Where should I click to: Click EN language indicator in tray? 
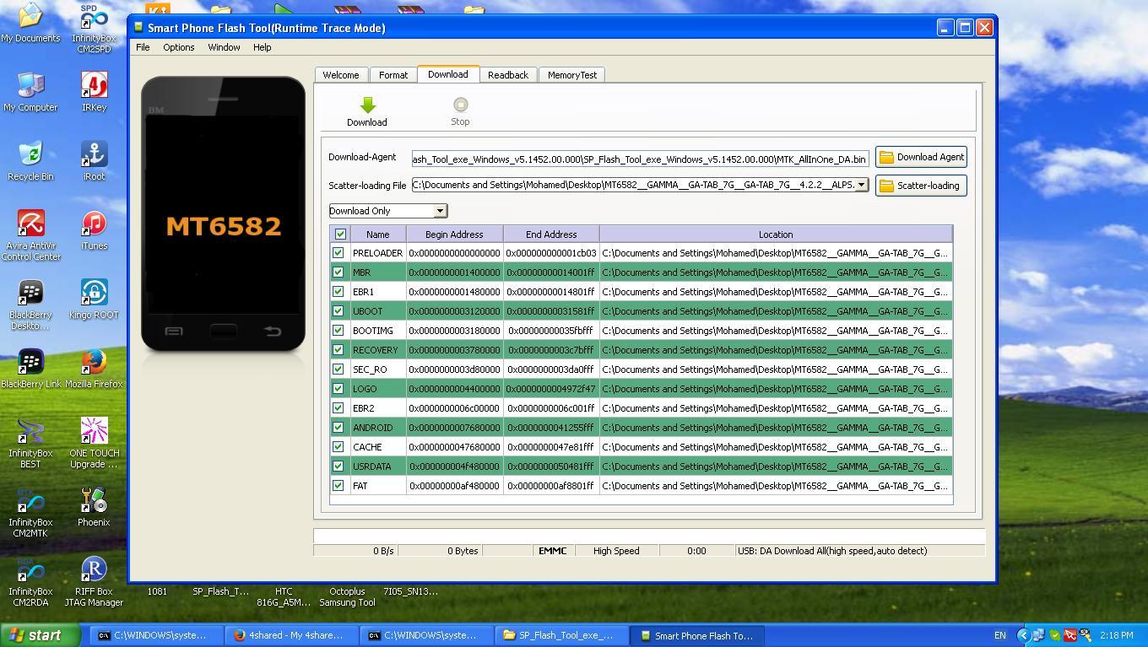point(1000,636)
